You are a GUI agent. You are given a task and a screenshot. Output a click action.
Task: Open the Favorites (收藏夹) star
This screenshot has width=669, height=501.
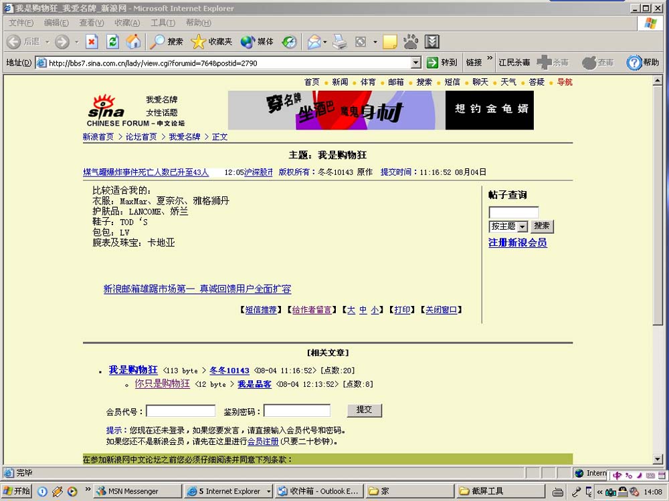[x=211, y=41]
